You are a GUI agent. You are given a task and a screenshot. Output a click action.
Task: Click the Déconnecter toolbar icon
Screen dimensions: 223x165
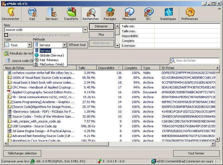(x=10, y=14)
